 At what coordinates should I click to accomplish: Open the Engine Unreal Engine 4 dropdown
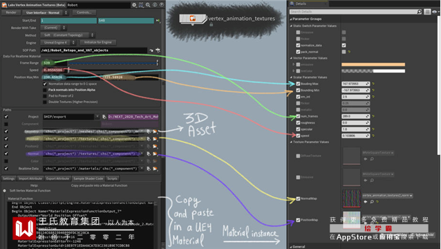[58, 42]
